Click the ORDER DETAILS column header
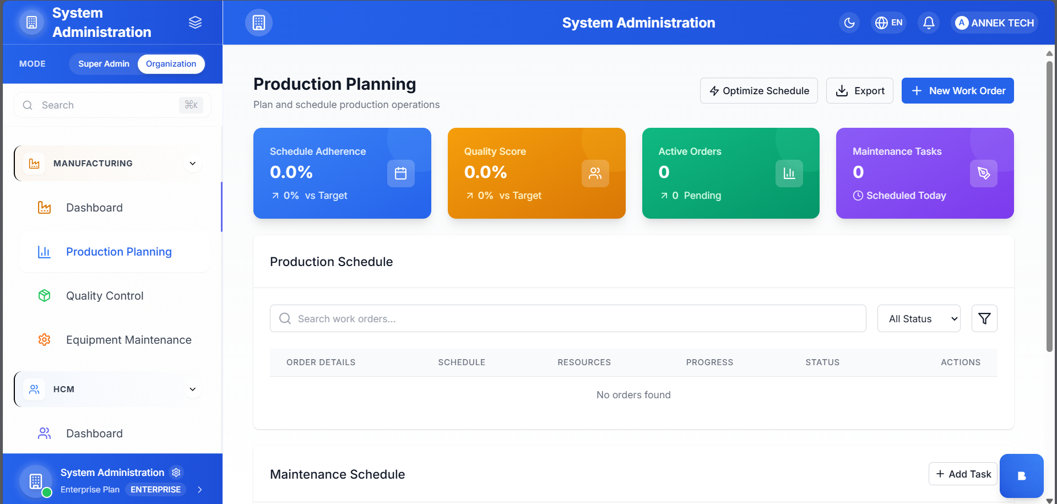The height and width of the screenshot is (504, 1057). [x=321, y=362]
